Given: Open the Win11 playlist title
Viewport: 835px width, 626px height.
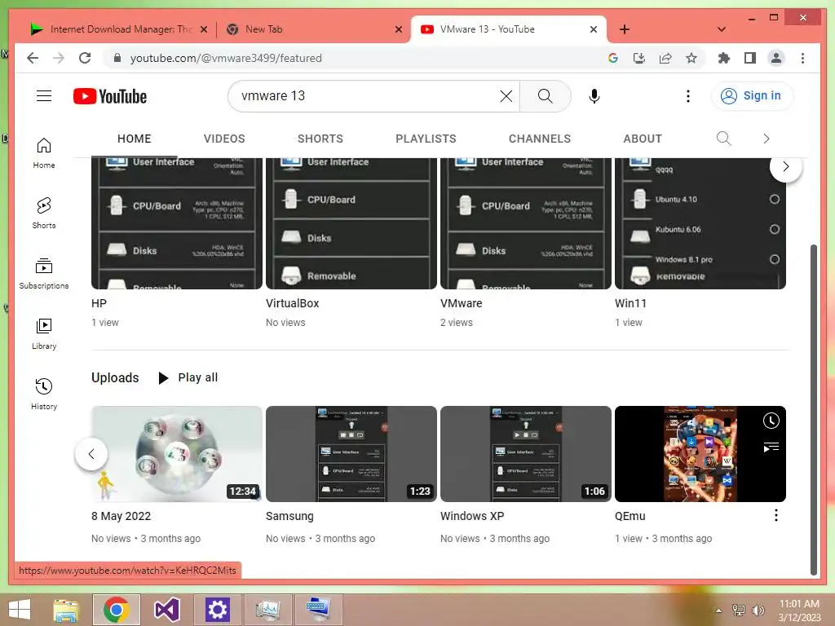Looking at the screenshot, I should 630,303.
